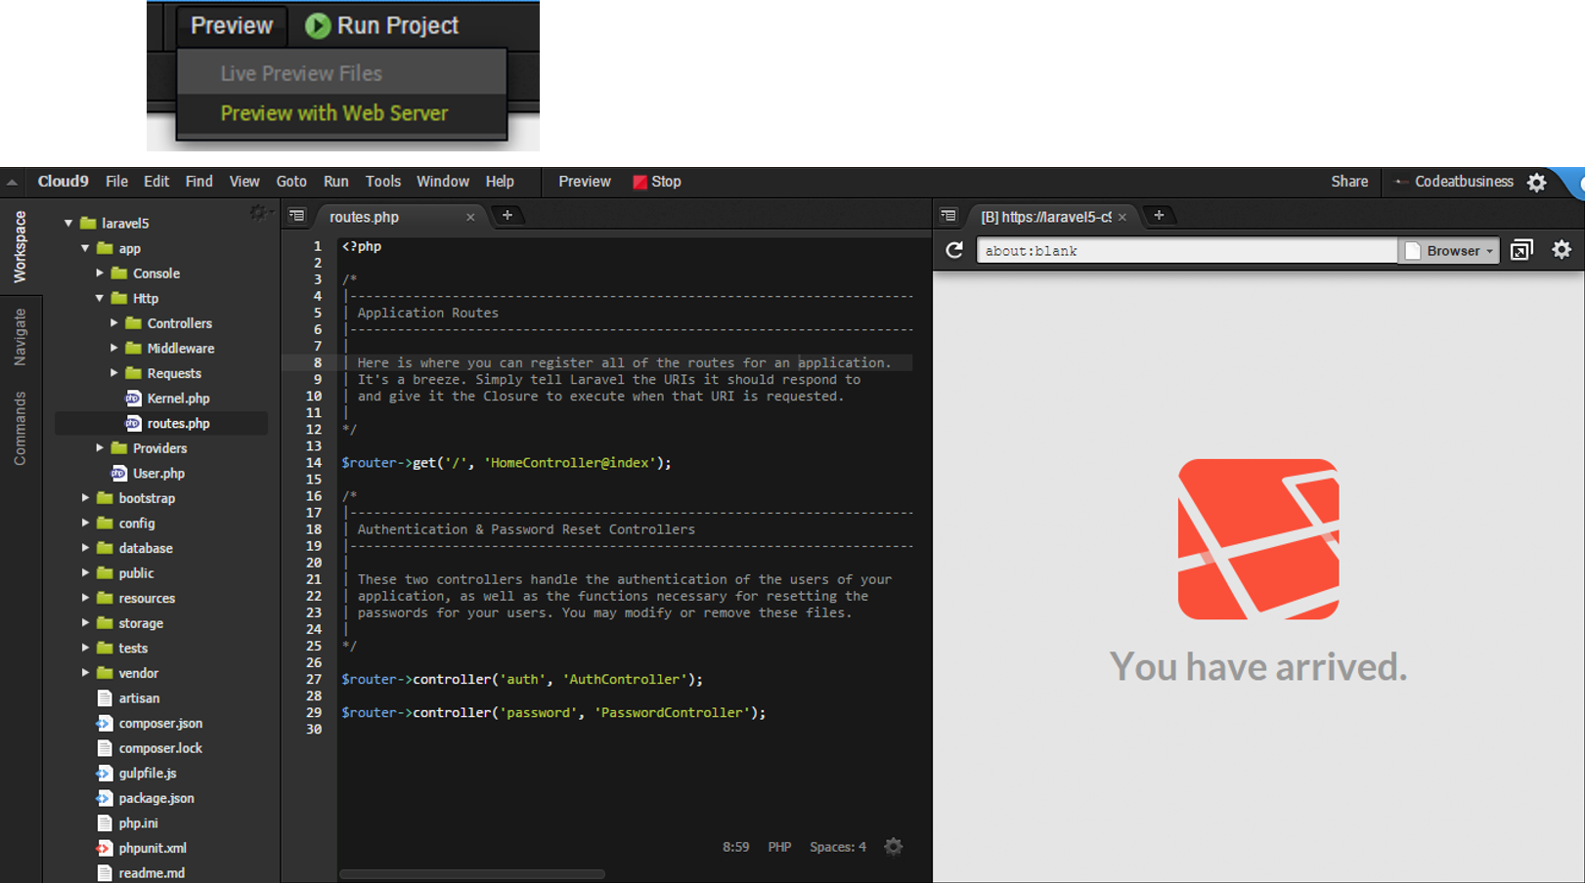1585x883 pixels.
Task: Add new editor tab with plus
Action: pyautogui.click(x=507, y=216)
